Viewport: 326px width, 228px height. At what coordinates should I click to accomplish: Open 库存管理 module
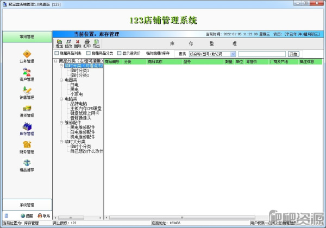27,129
